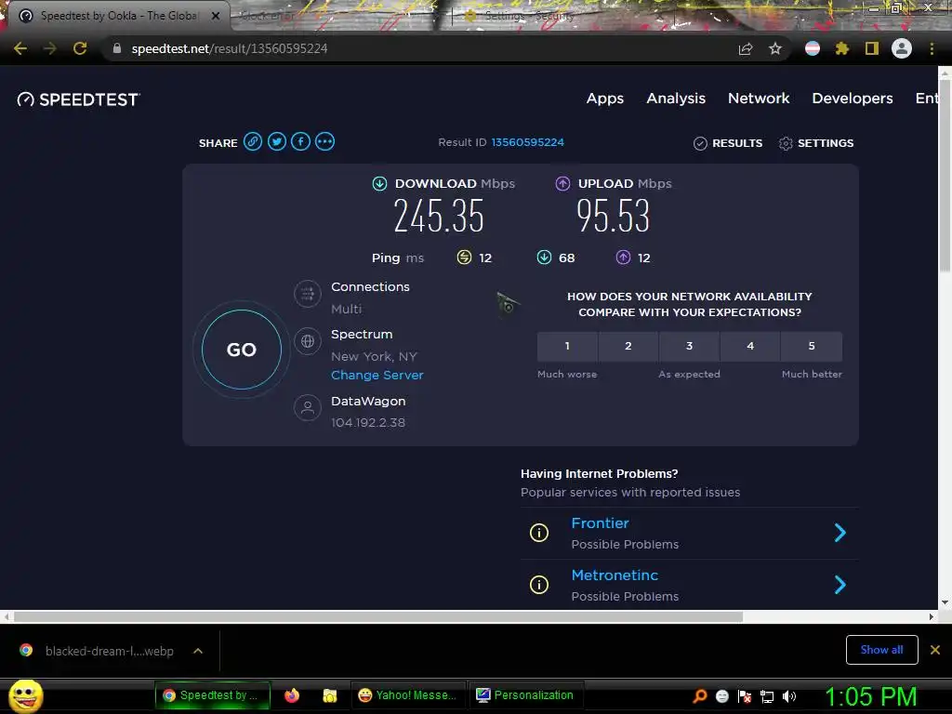Go back to previous page
Screen dimensions: 952x714
pos(20,48)
